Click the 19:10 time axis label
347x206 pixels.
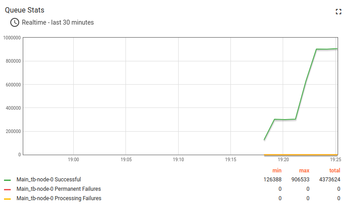[178, 159]
